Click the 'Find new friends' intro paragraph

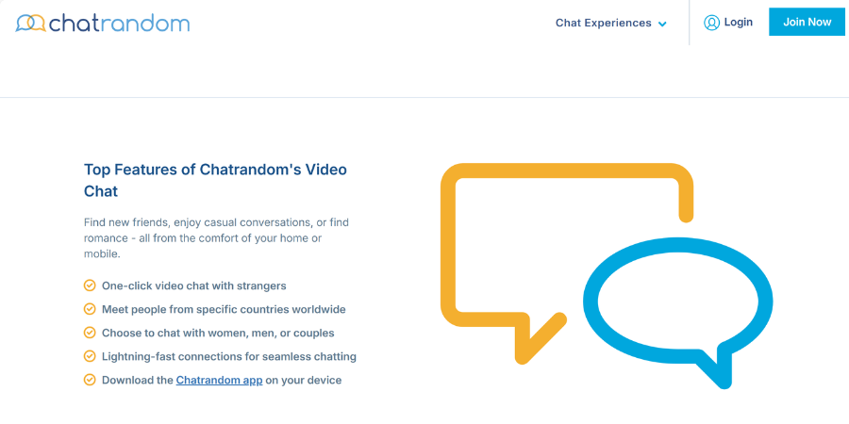point(216,237)
